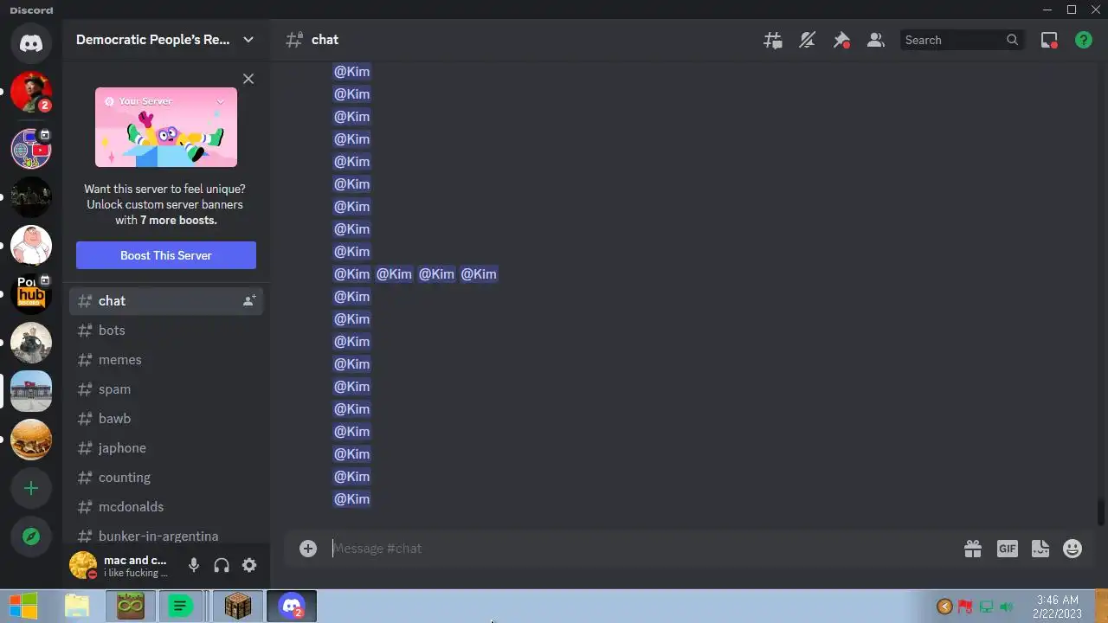Open the green lined-square app in taskbar

(180, 606)
